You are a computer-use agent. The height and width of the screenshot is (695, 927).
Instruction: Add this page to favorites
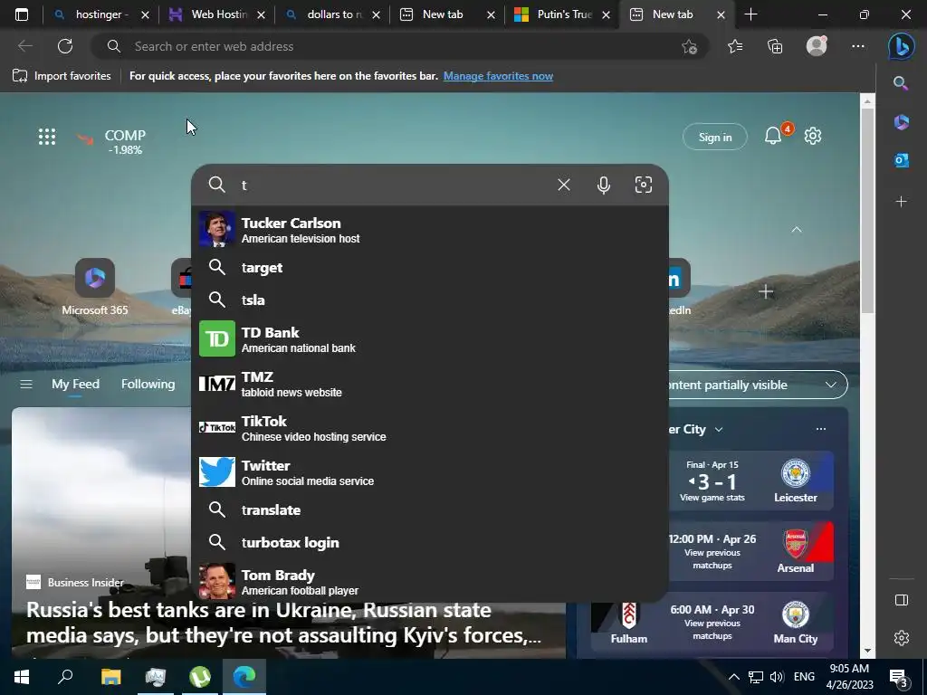[x=689, y=46]
